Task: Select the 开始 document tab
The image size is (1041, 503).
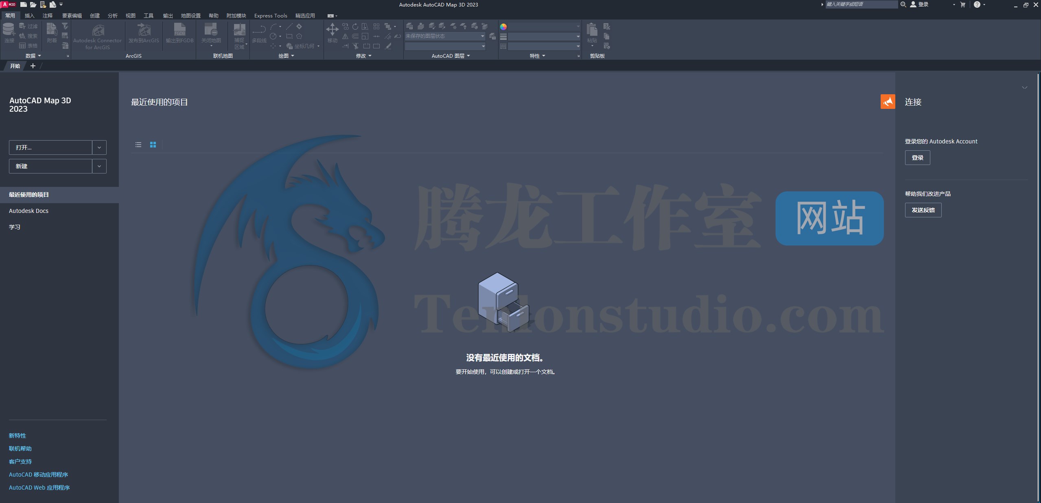Action: [15, 66]
